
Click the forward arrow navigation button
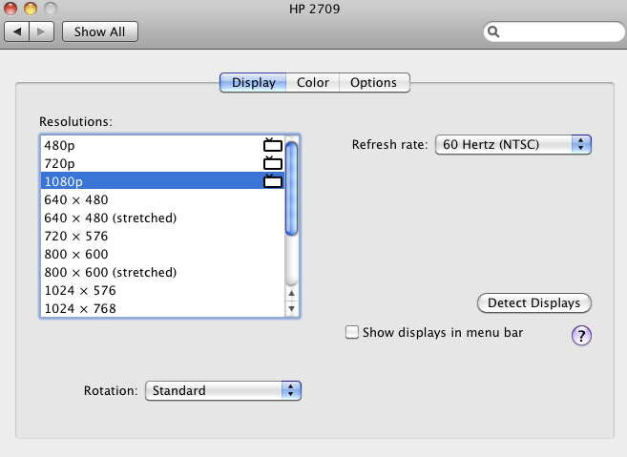pyautogui.click(x=42, y=31)
